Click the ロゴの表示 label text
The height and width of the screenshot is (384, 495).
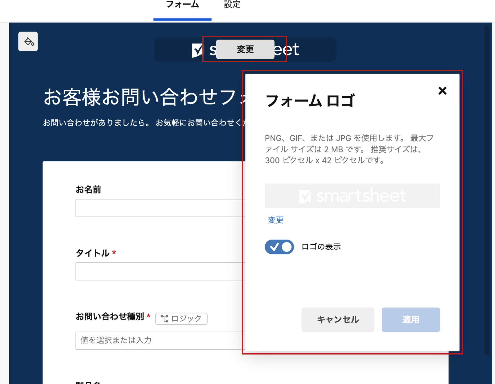[x=321, y=247]
